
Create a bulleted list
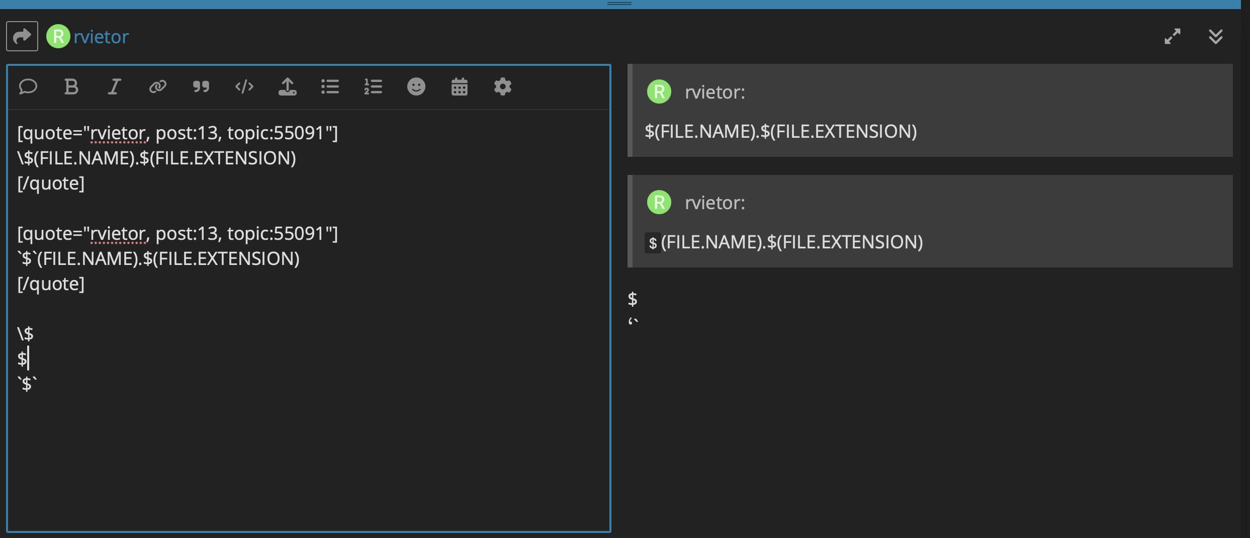(330, 87)
